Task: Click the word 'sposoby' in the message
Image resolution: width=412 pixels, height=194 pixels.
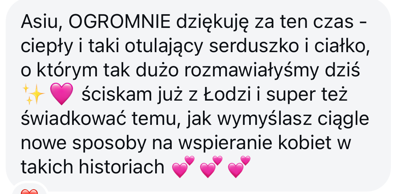Action: (x=109, y=144)
